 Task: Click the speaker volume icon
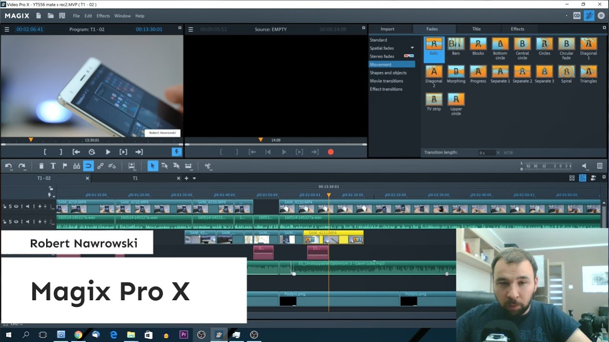(585, 166)
